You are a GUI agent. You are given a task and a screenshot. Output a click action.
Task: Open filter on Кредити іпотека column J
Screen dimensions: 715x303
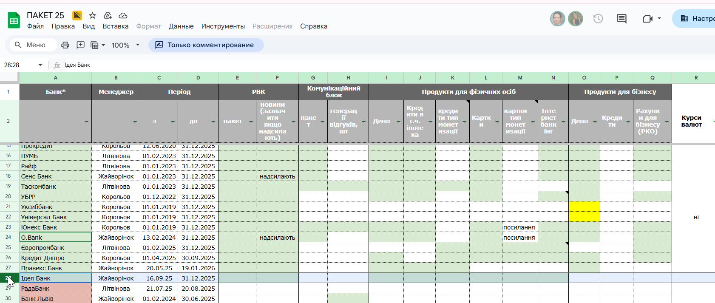tap(430, 122)
